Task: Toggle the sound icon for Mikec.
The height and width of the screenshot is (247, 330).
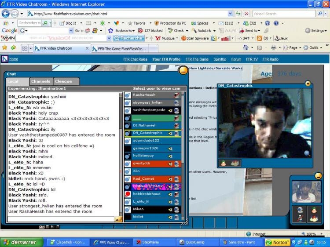Action: [170, 209]
